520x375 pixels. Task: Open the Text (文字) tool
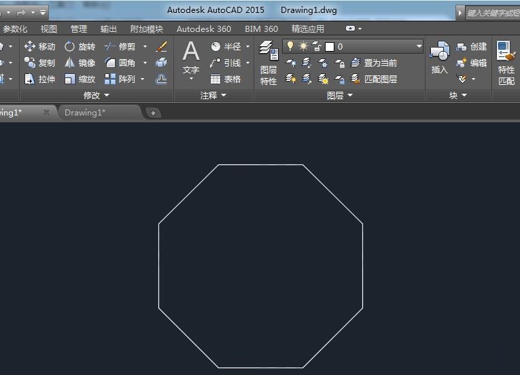(191, 57)
